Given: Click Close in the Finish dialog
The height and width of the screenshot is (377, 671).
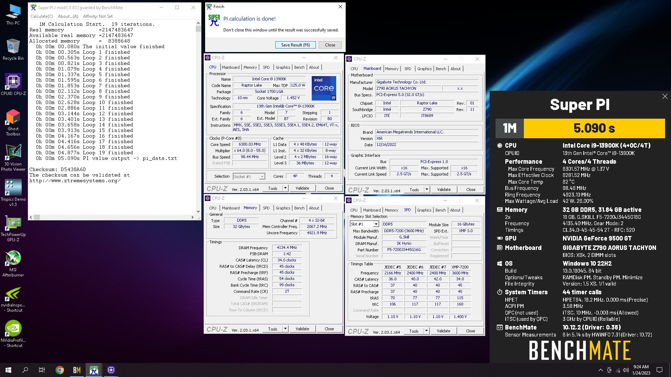Looking at the screenshot, I should tap(330, 45).
